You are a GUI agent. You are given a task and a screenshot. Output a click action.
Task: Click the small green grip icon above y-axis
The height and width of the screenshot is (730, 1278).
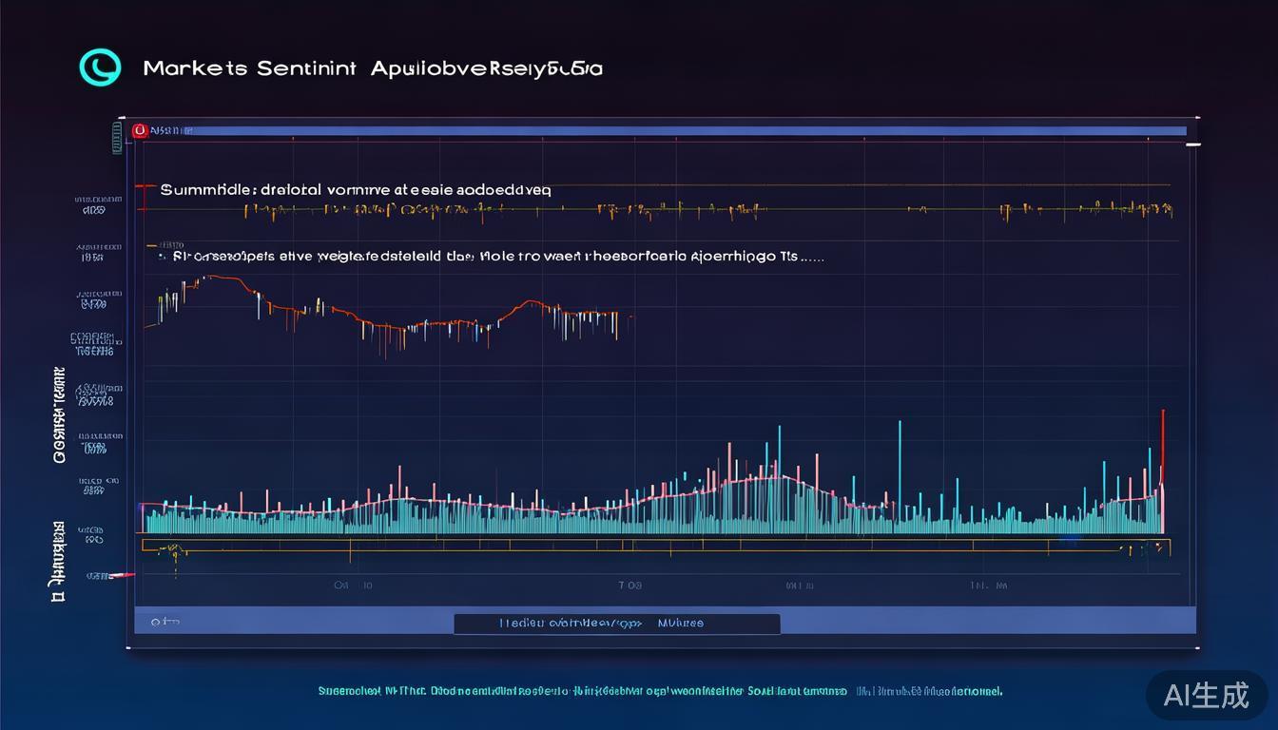[118, 140]
